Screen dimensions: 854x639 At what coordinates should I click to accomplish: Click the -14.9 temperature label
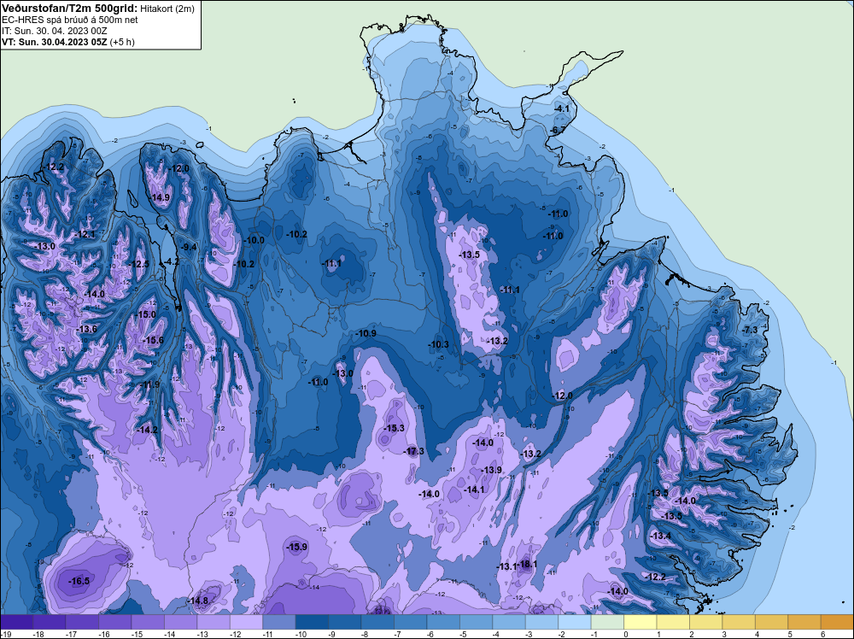(161, 197)
